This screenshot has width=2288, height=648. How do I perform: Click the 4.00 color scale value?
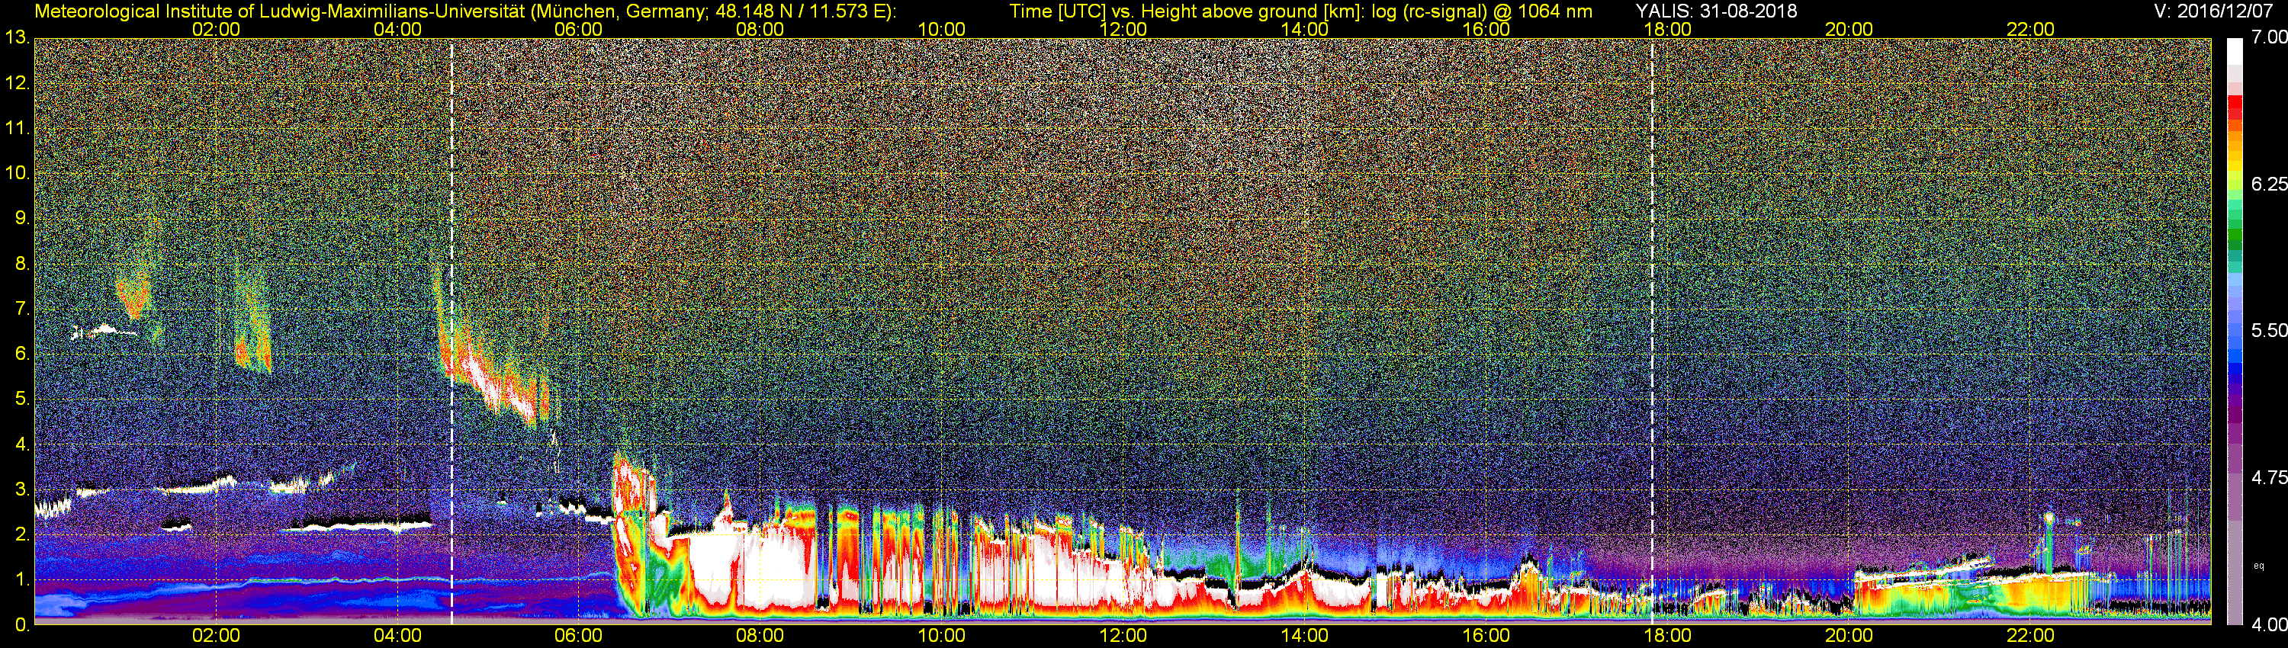coord(2268,625)
